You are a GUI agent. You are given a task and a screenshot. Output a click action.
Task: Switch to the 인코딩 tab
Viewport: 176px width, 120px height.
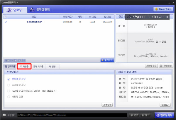tap(15, 10)
